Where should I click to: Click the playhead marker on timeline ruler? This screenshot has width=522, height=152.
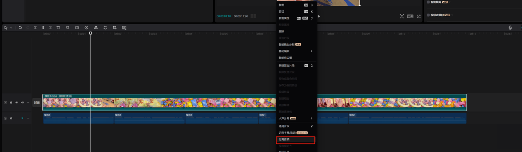tap(91, 33)
